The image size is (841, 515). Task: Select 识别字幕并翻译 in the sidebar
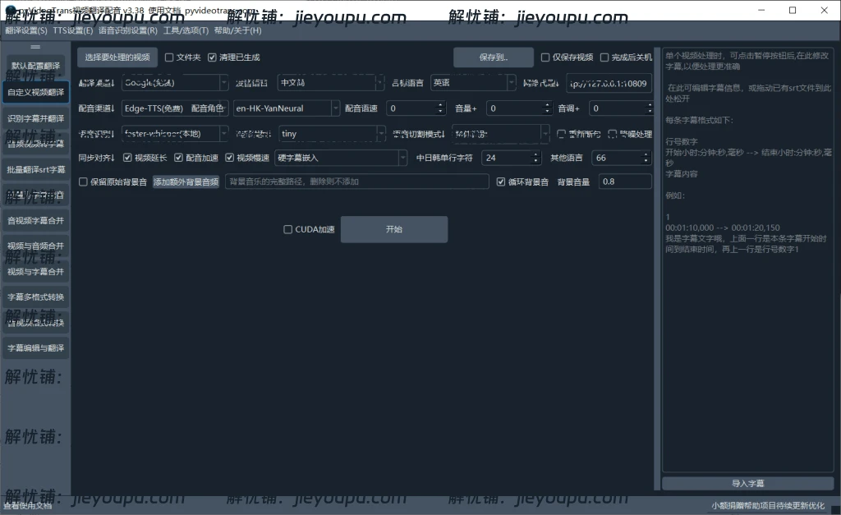click(x=35, y=118)
